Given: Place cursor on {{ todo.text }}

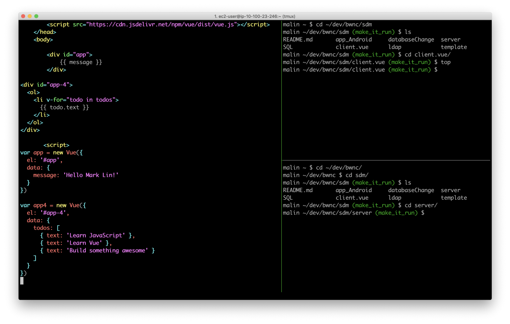Looking at the screenshot, I should coord(64,107).
